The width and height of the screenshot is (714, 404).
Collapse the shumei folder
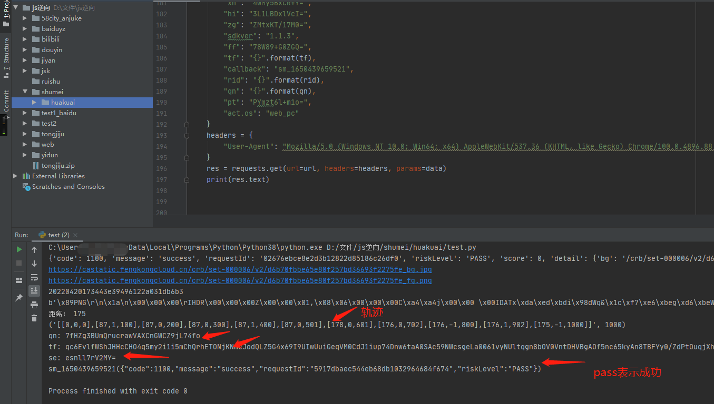(25, 92)
